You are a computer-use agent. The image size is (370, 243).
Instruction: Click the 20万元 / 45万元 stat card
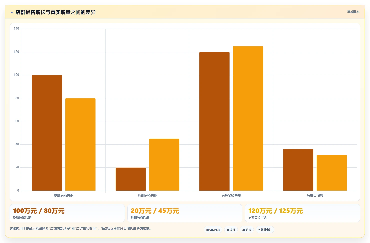point(185,213)
